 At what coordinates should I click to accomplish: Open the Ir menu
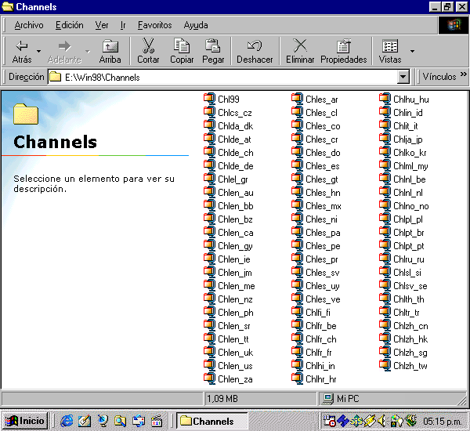[123, 25]
